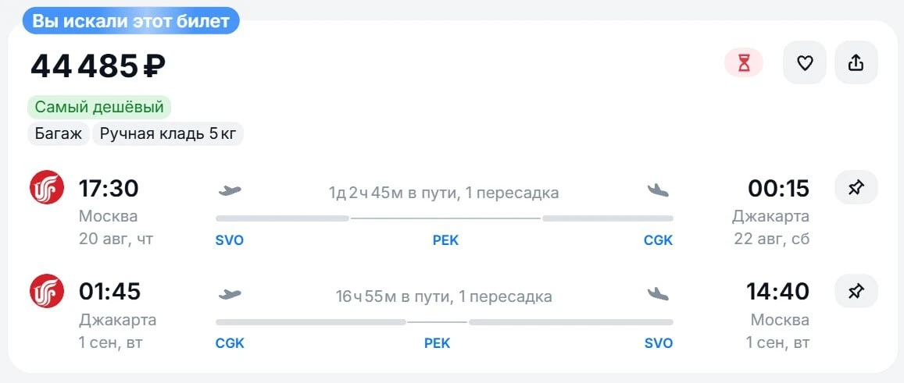The height and width of the screenshot is (383, 904).
Task: Add ticket to favorites with heart icon
Action: [804, 62]
